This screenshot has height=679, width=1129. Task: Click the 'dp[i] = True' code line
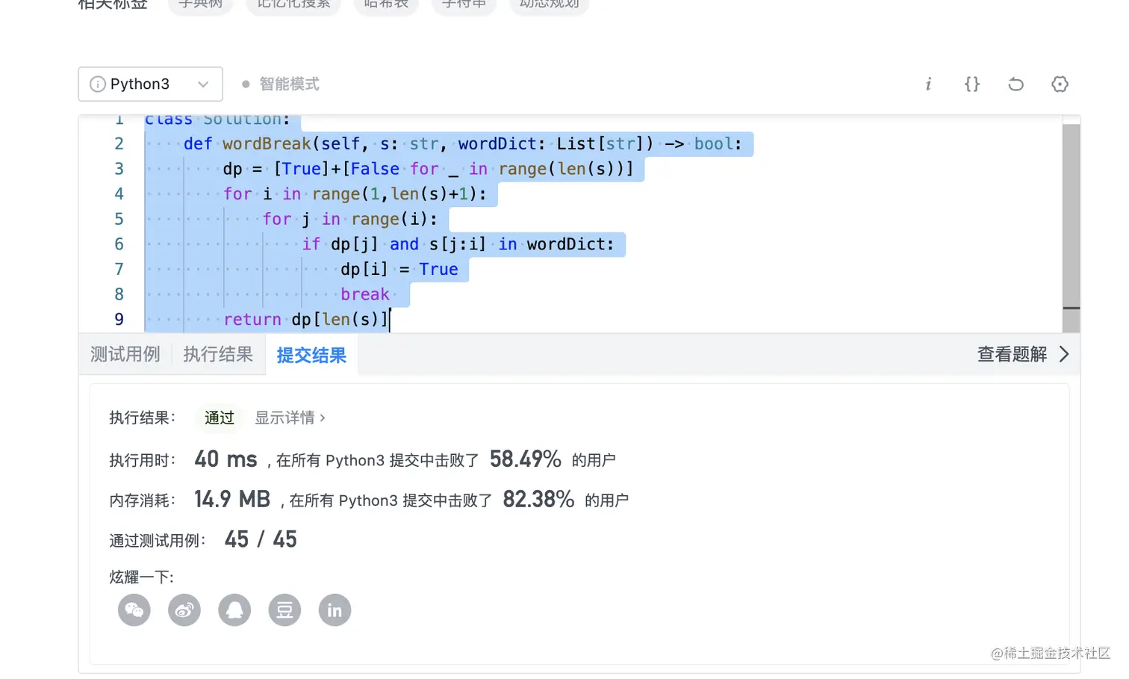pos(399,269)
